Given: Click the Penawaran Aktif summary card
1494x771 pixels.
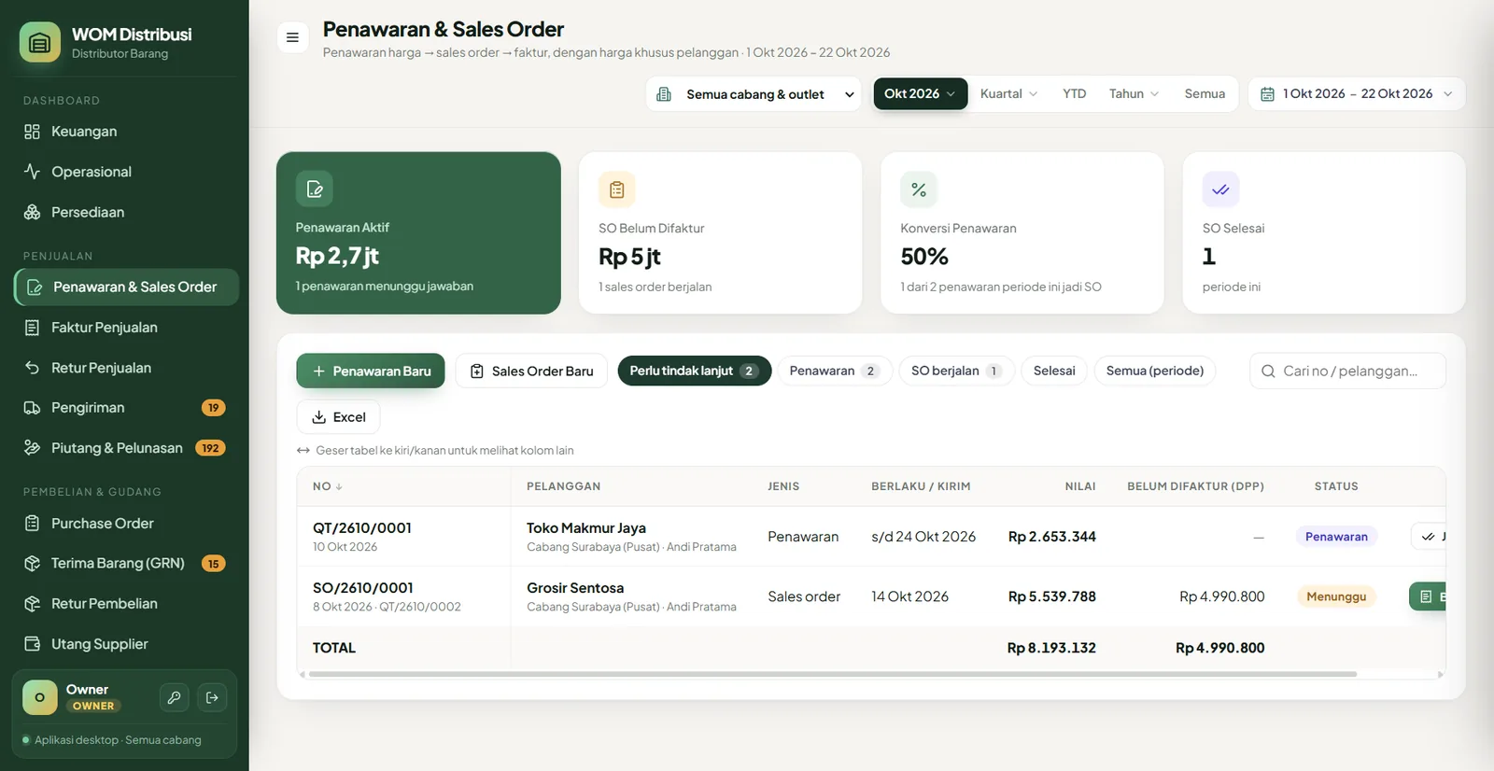Looking at the screenshot, I should [418, 233].
